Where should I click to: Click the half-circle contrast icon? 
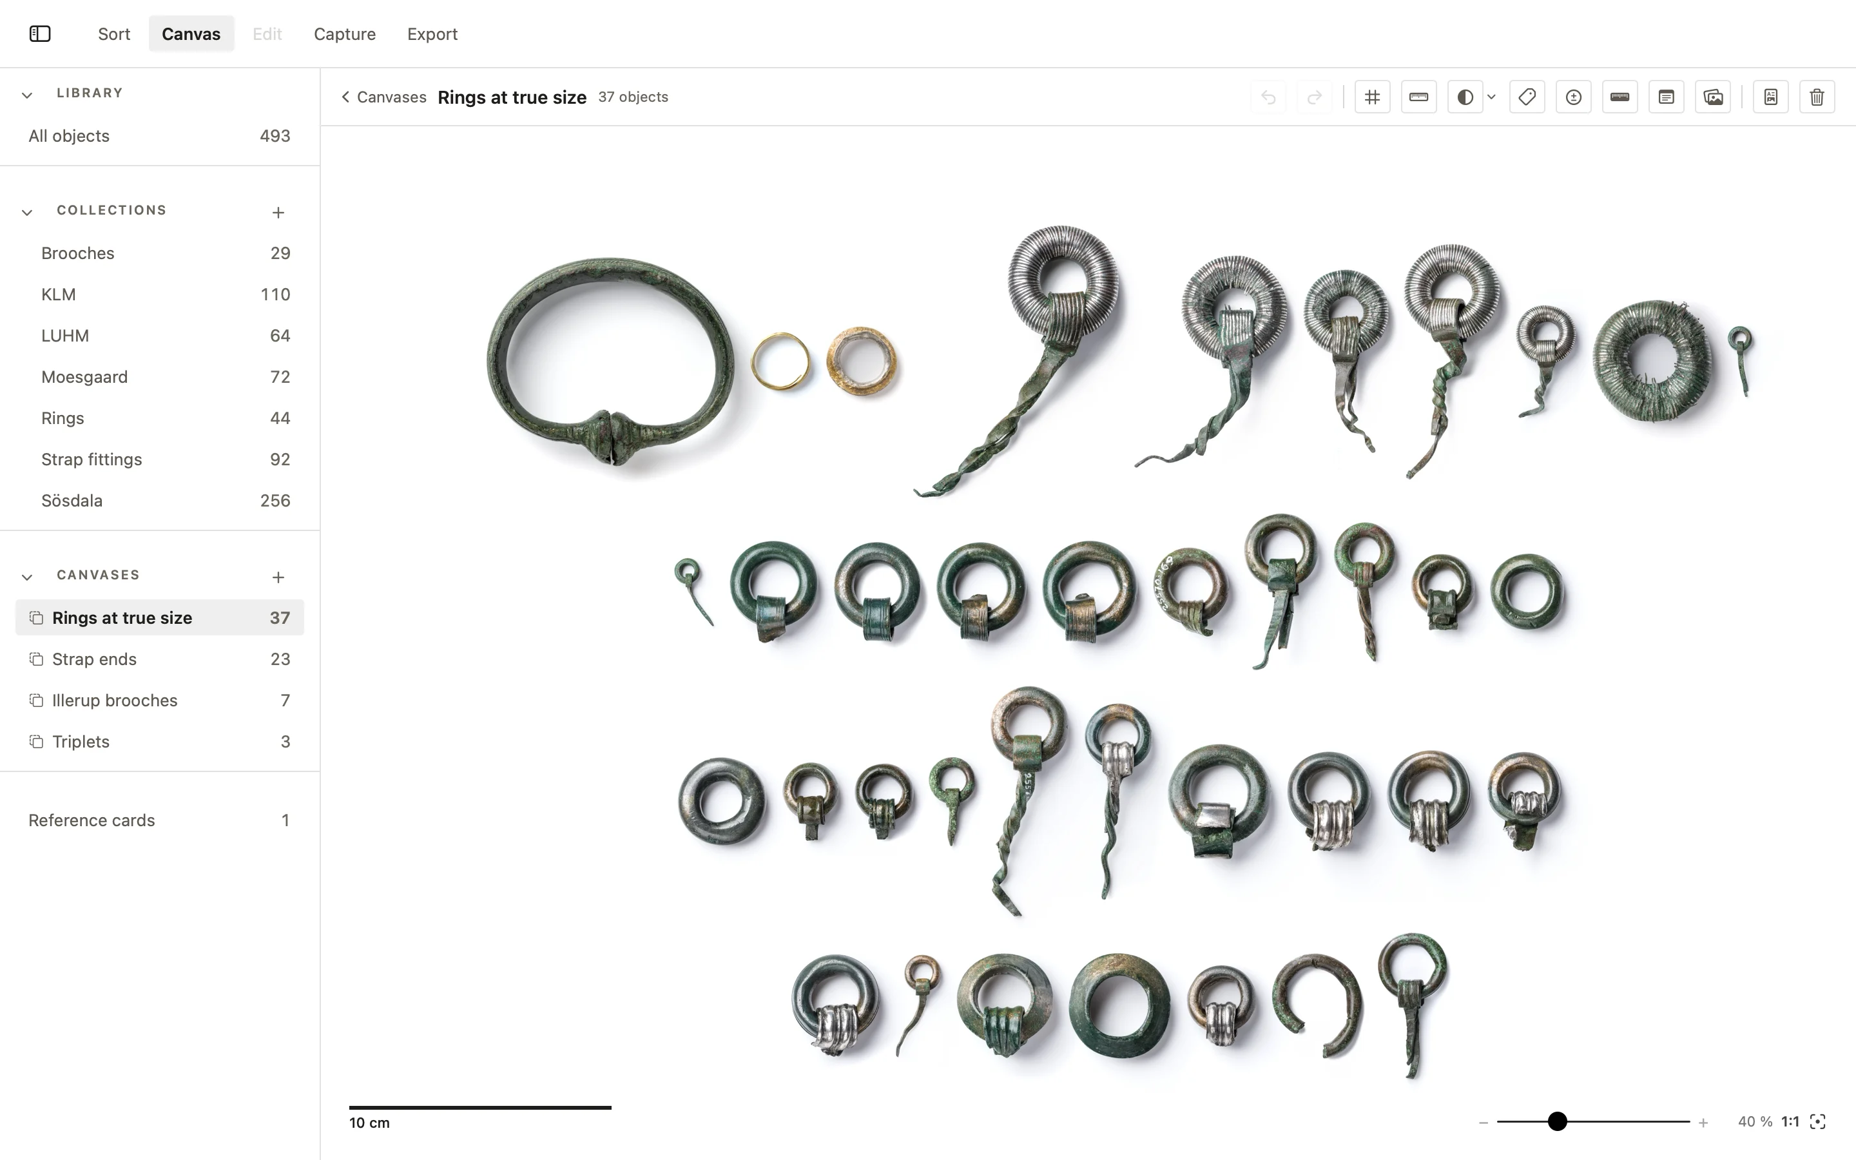(1465, 97)
